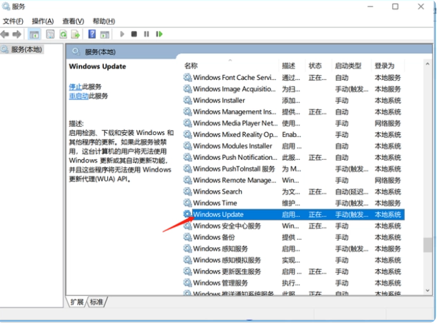Open the Help question mark icon

pos(92,34)
